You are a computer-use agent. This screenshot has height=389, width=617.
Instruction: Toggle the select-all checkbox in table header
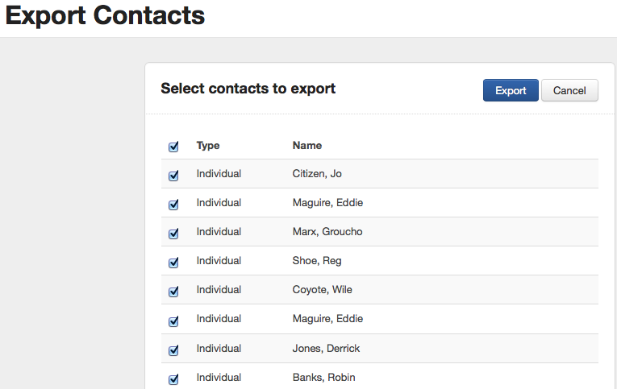tap(173, 147)
